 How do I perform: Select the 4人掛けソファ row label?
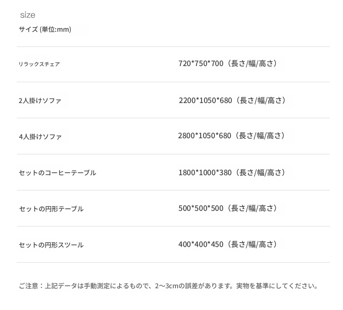click(x=40, y=137)
